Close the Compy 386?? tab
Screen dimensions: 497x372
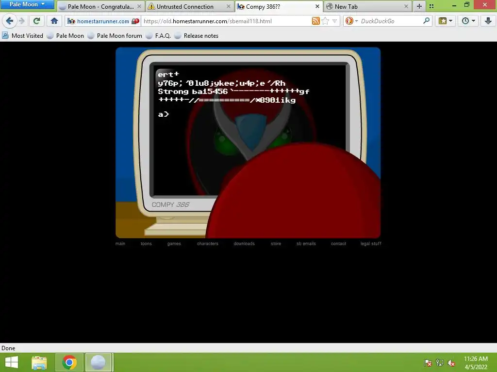(x=317, y=6)
